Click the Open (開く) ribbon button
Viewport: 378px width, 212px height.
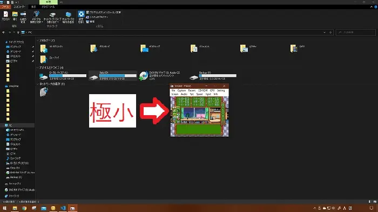click(x=15, y=16)
